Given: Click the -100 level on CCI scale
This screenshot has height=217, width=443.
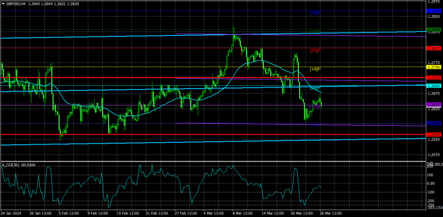Looking at the screenshot, I should (x=431, y=192).
